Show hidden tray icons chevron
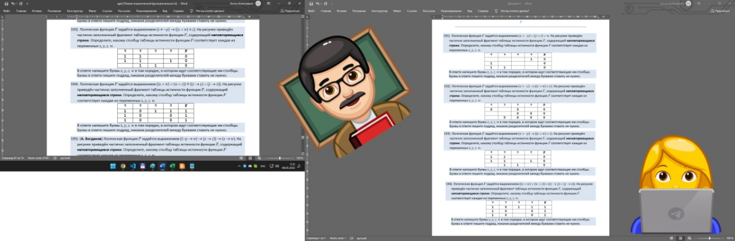The image size is (735, 241). click(x=239, y=166)
